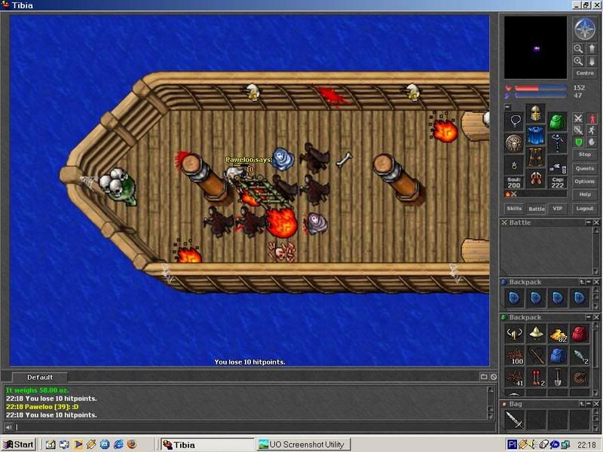Open the red backpack item
Viewport: 603px width, 452px height.
tap(579, 334)
